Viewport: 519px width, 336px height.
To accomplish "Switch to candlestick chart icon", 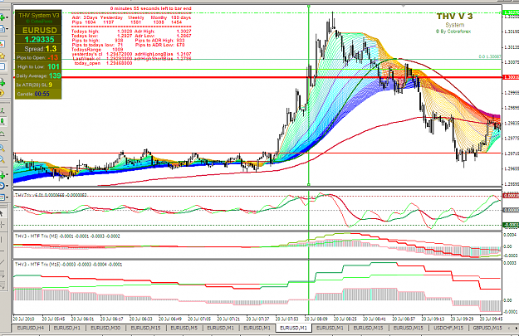I will pos(2,122).
